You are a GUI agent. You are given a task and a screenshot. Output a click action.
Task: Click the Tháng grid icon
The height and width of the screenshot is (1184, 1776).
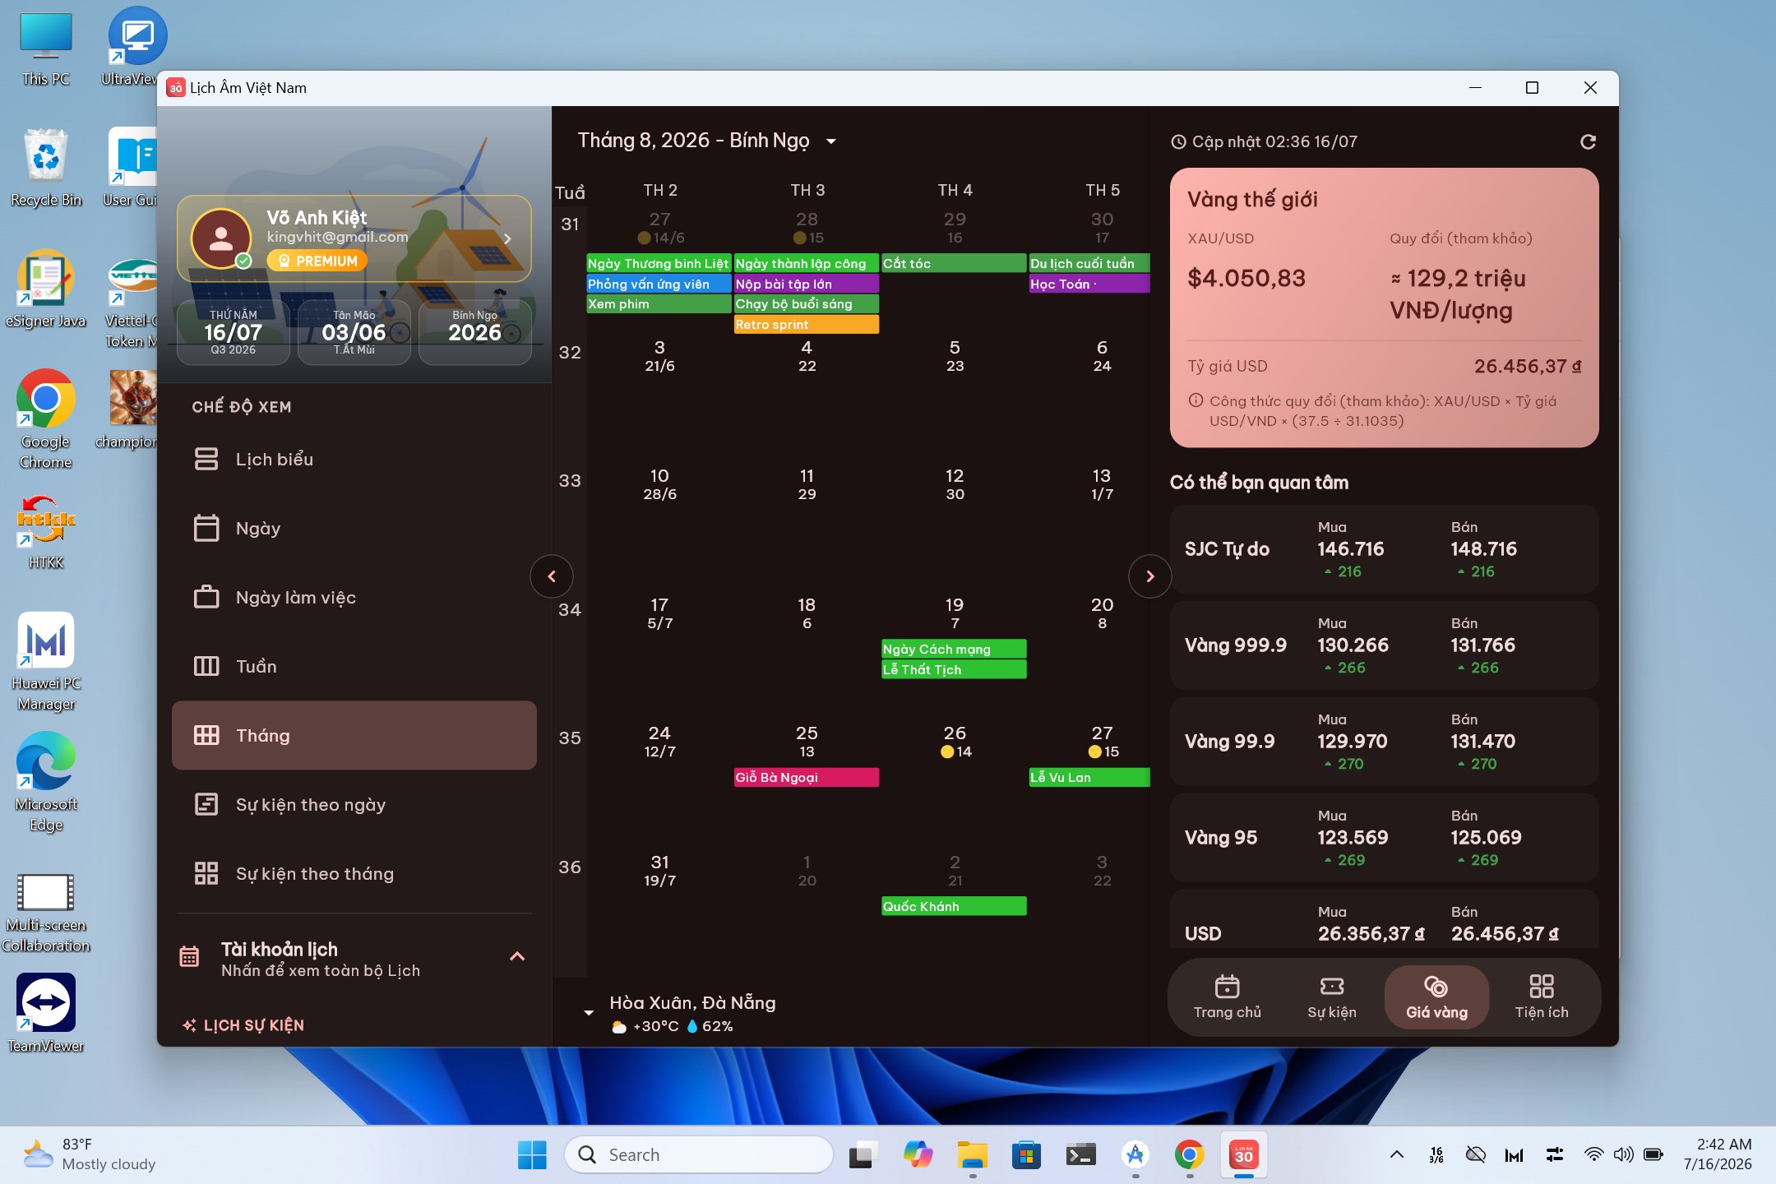[x=206, y=735]
